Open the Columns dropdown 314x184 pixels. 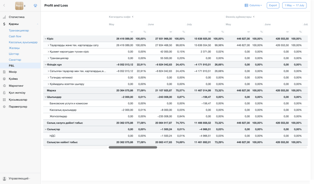254,6
